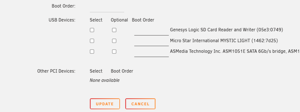The width and height of the screenshot is (300, 112).
Task: Check Select for ASMedia ASM1051E SATA bridge
Action: [92, 52]
